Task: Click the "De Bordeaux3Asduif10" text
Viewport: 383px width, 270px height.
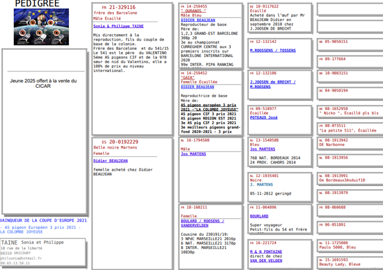Action: point(342,180)
